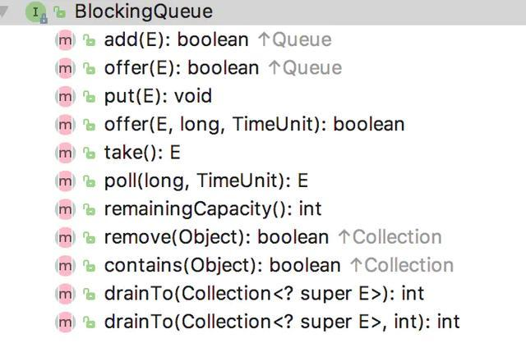
Task: Select the take(): E method
Action: [x=142, y=153]
